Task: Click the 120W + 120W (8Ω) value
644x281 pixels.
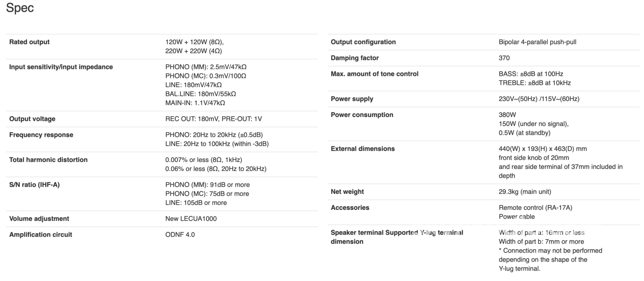Action: [x=194, y=42]
